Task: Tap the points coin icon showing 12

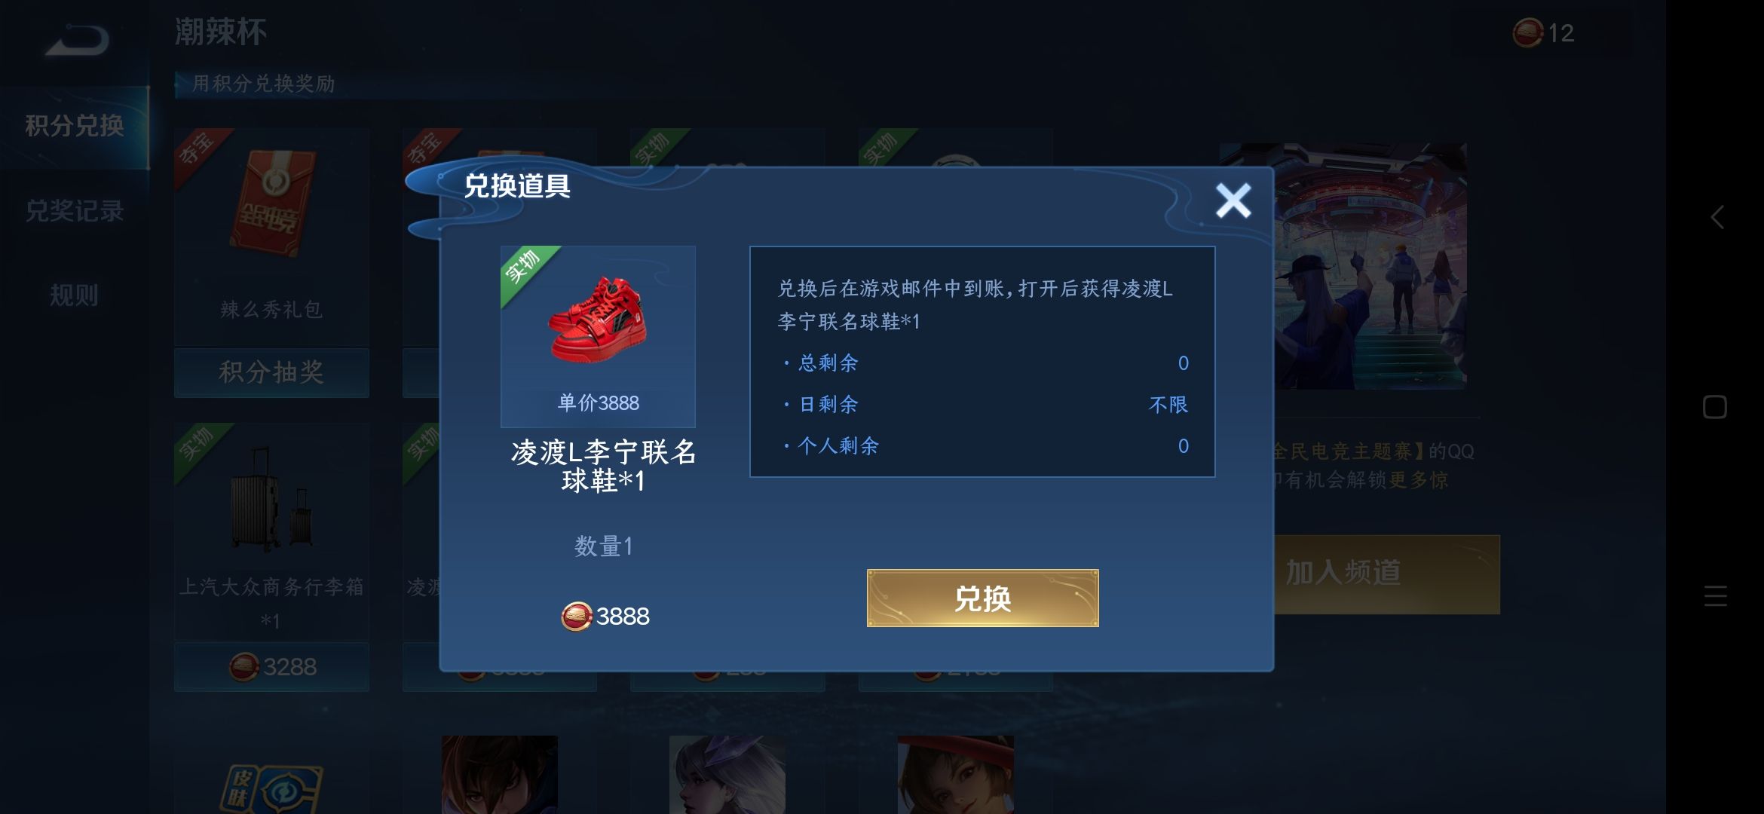Action: coord(1527,33)
